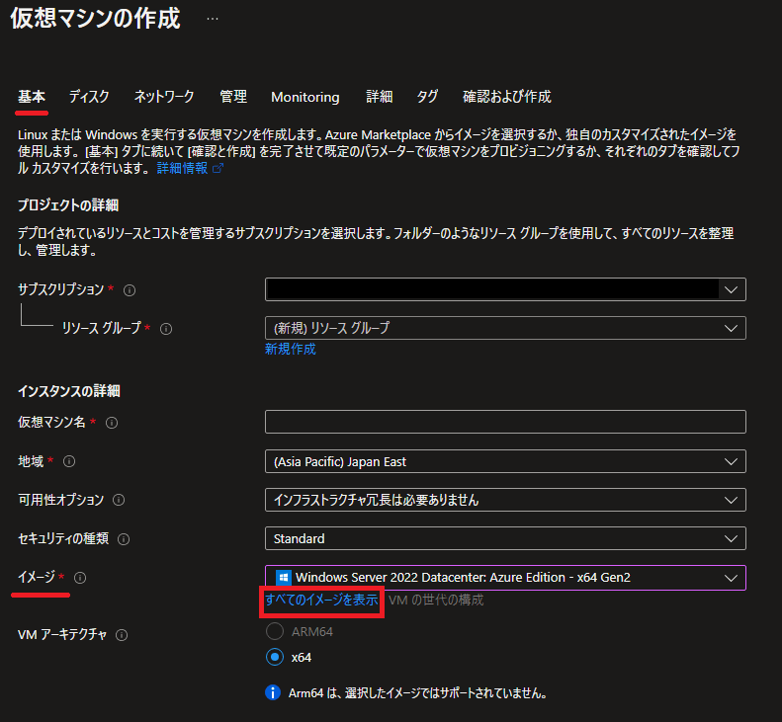Click the すべてのイメージを表示 link
782x722 pixels.
pos(321,600)
